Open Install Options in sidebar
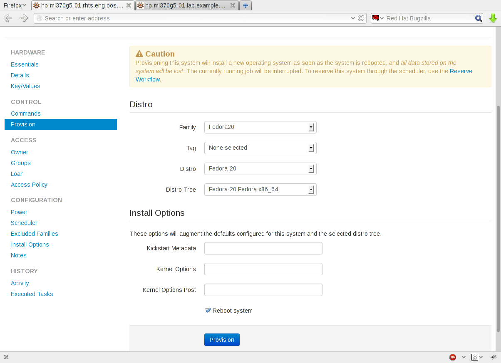The image size is (501, 363). 30,244
